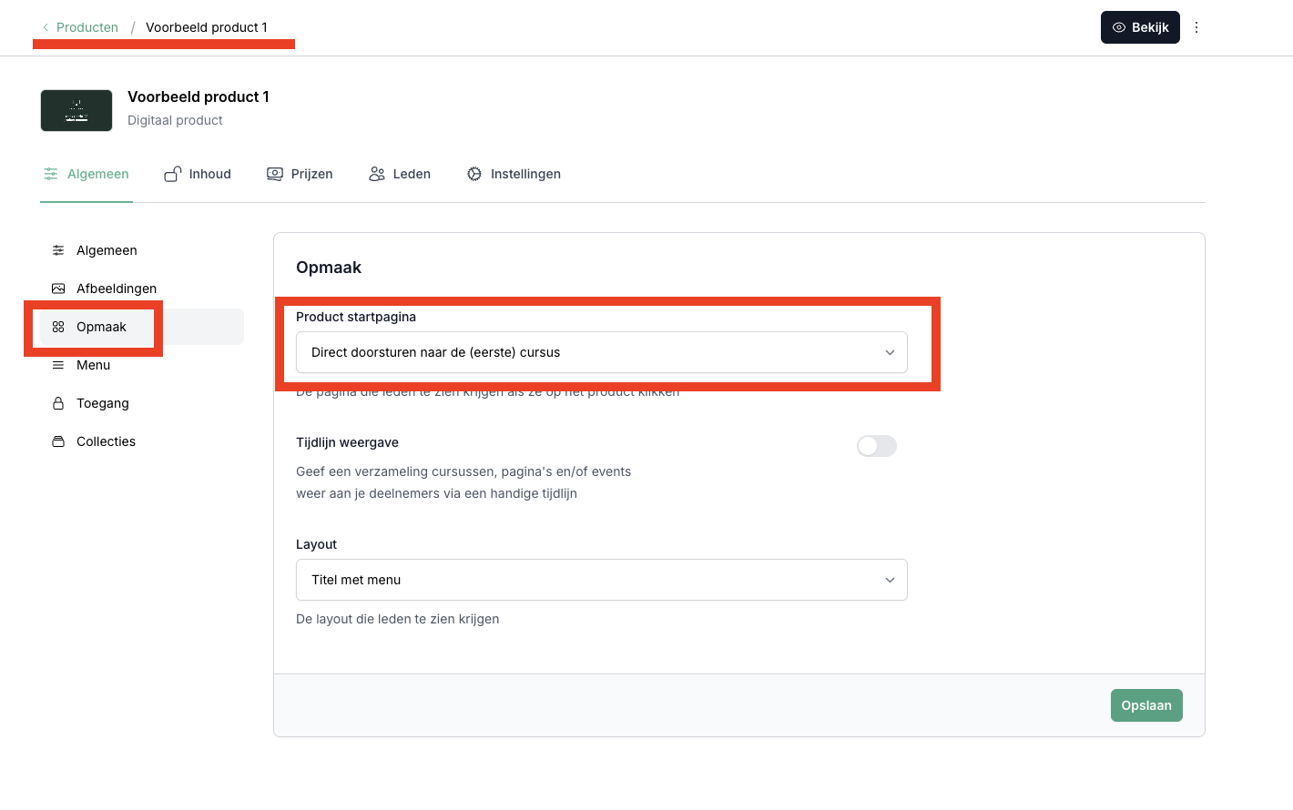Go back to Producten via breadcrumb
Screen dimensions: 1293x810
[x=87, y=27]
